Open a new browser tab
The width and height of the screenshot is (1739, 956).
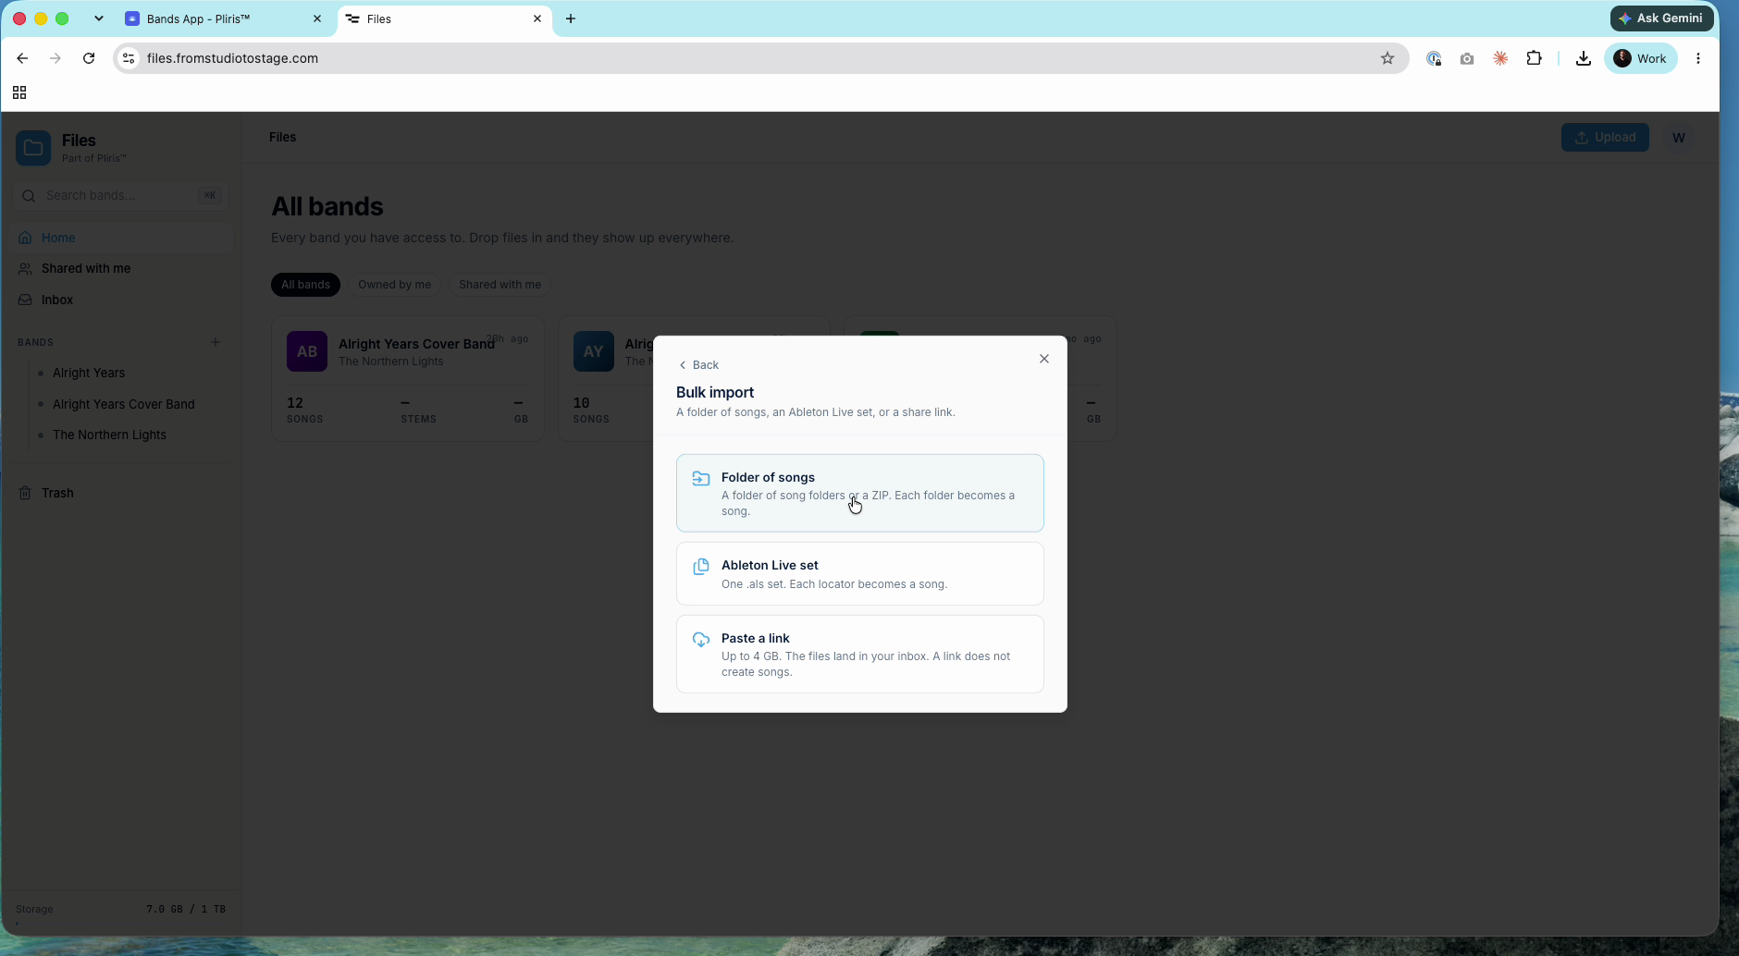571,18
